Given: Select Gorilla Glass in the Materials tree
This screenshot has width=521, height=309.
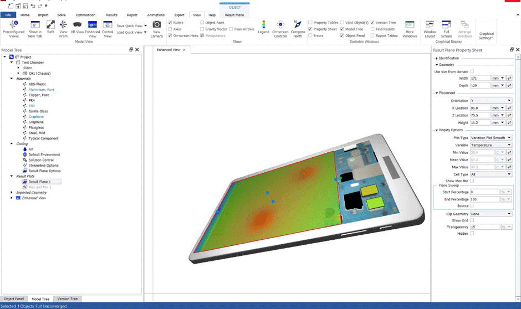Looking at the screenshot, I should pos(38,111).
